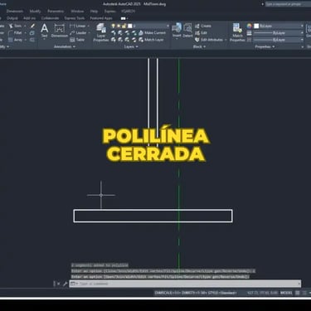Click the Edit block tool
Viewport: 311px width, 311px height.
(x=201, y=32)
